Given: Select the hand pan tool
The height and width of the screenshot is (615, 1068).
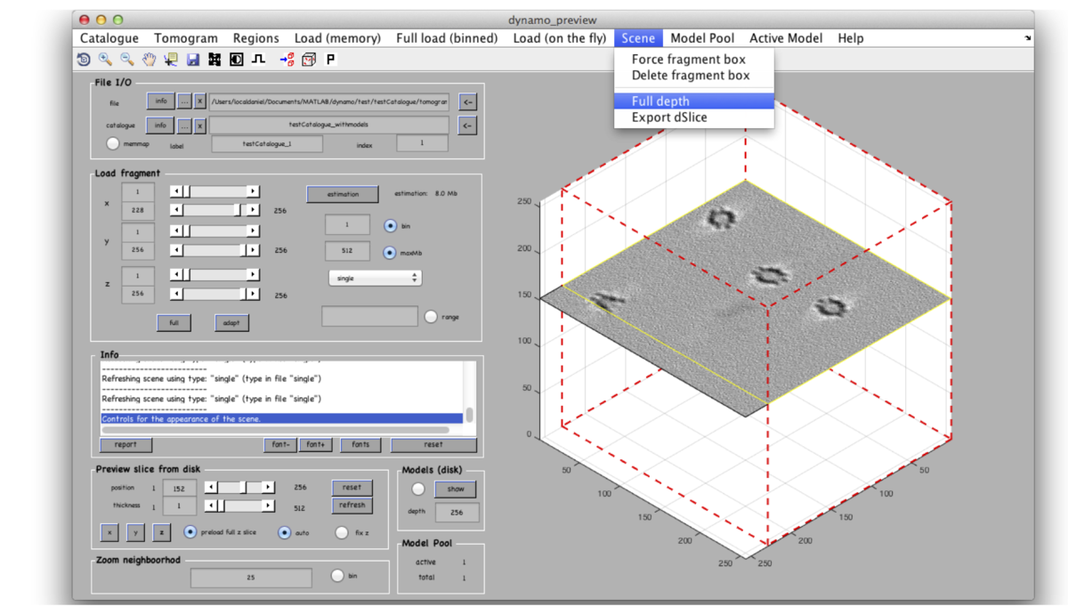Looking at the screenshot, I should click(x=150, y=60).
